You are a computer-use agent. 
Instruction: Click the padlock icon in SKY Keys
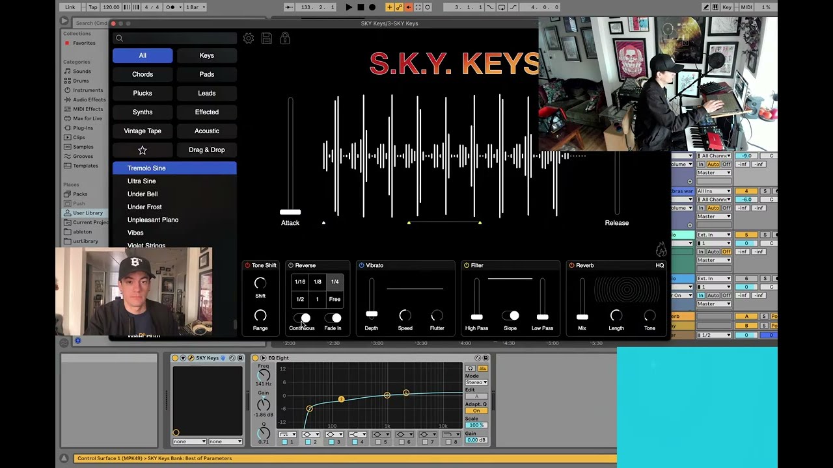tap(285, 38)
